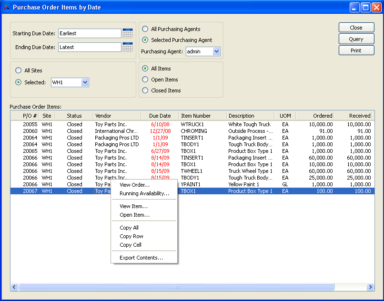This screenshot has height=301, width=384.
Task: Select Running Availability from context menu
Action: 144,193
